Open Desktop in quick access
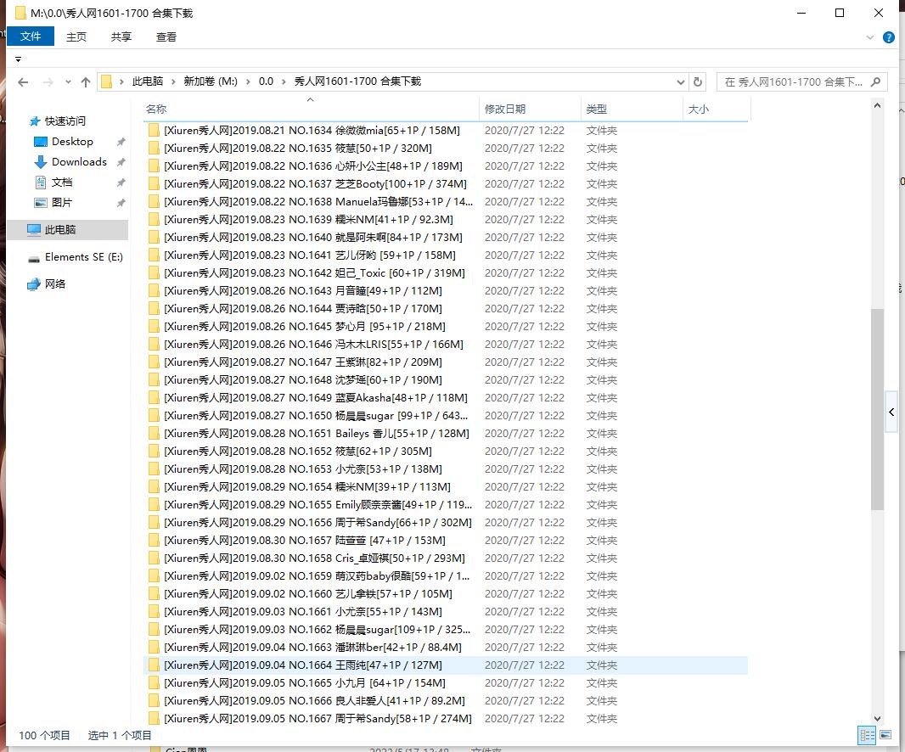This screenshot has height=752, width=905. tap(72, 142)
